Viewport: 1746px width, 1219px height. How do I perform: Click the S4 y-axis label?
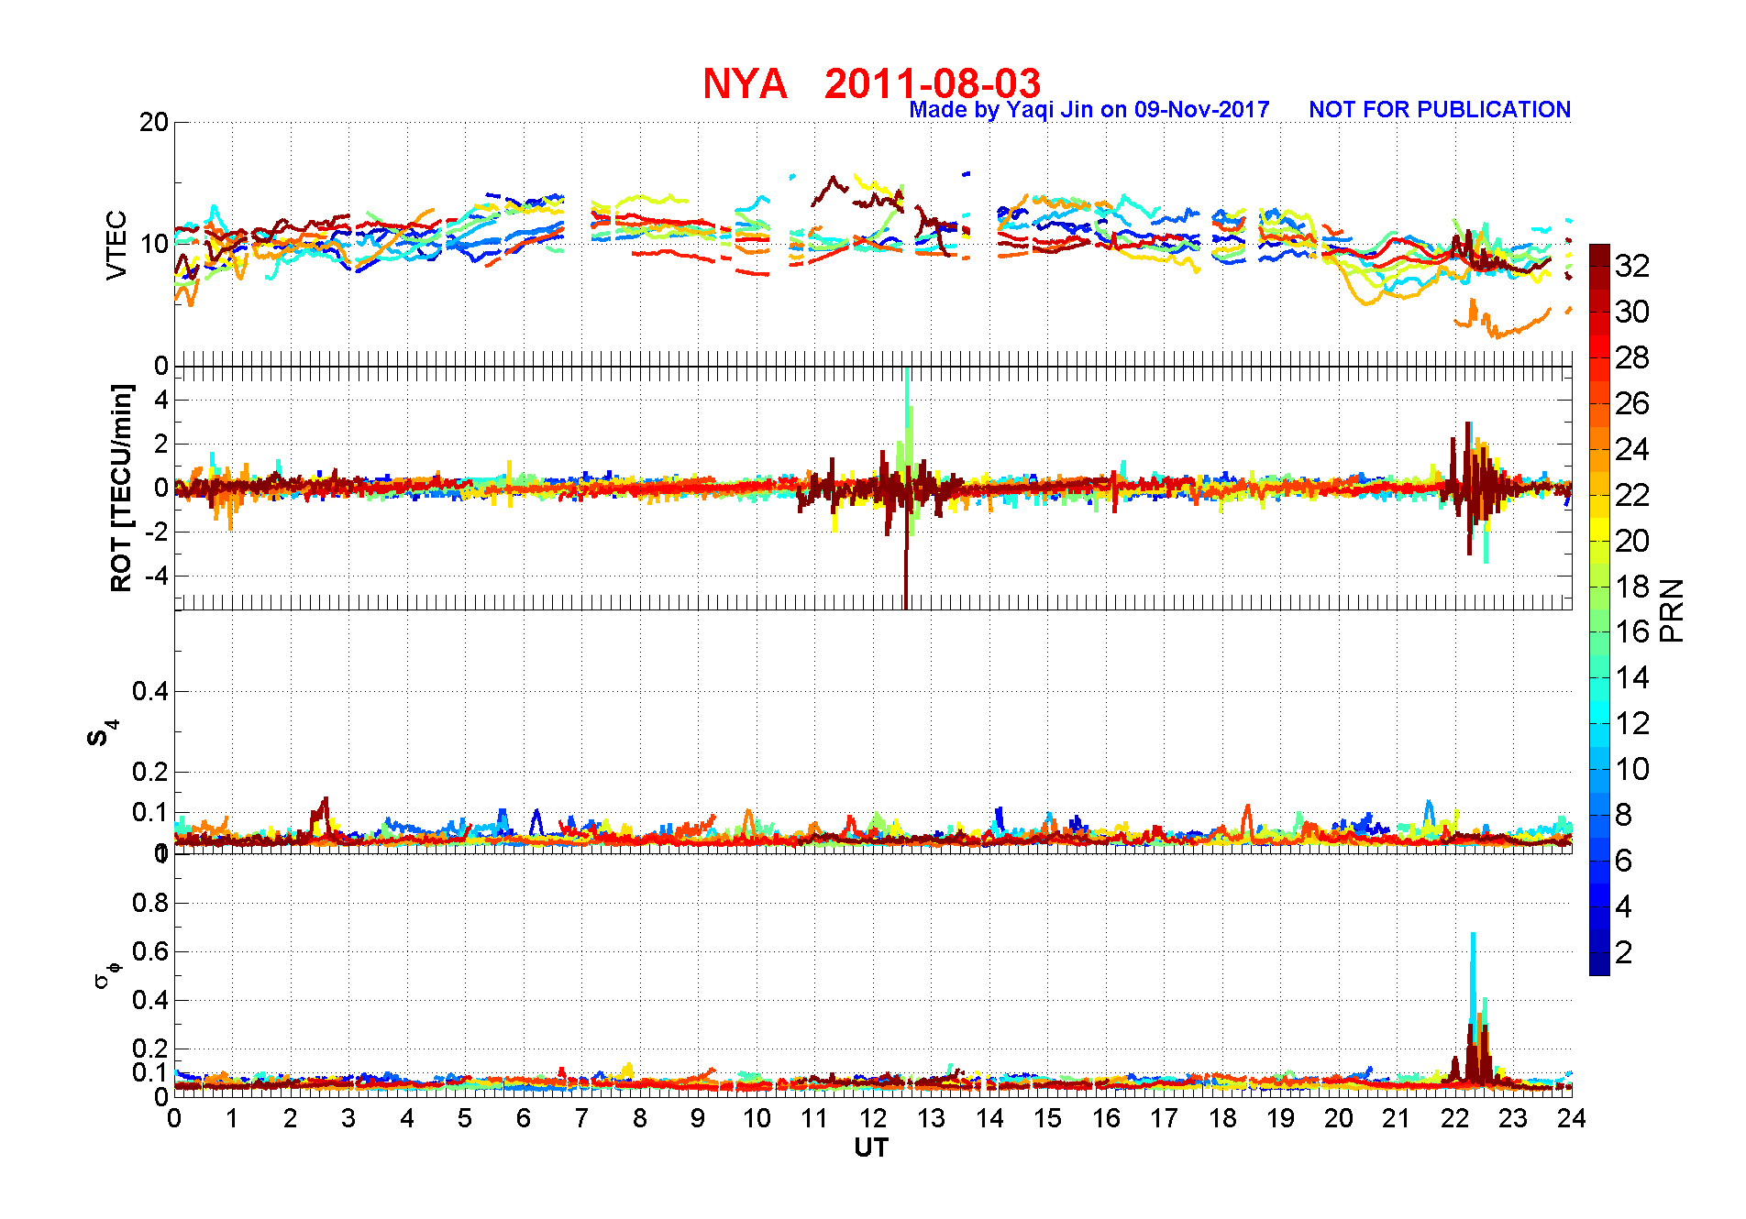coord(102,732)
